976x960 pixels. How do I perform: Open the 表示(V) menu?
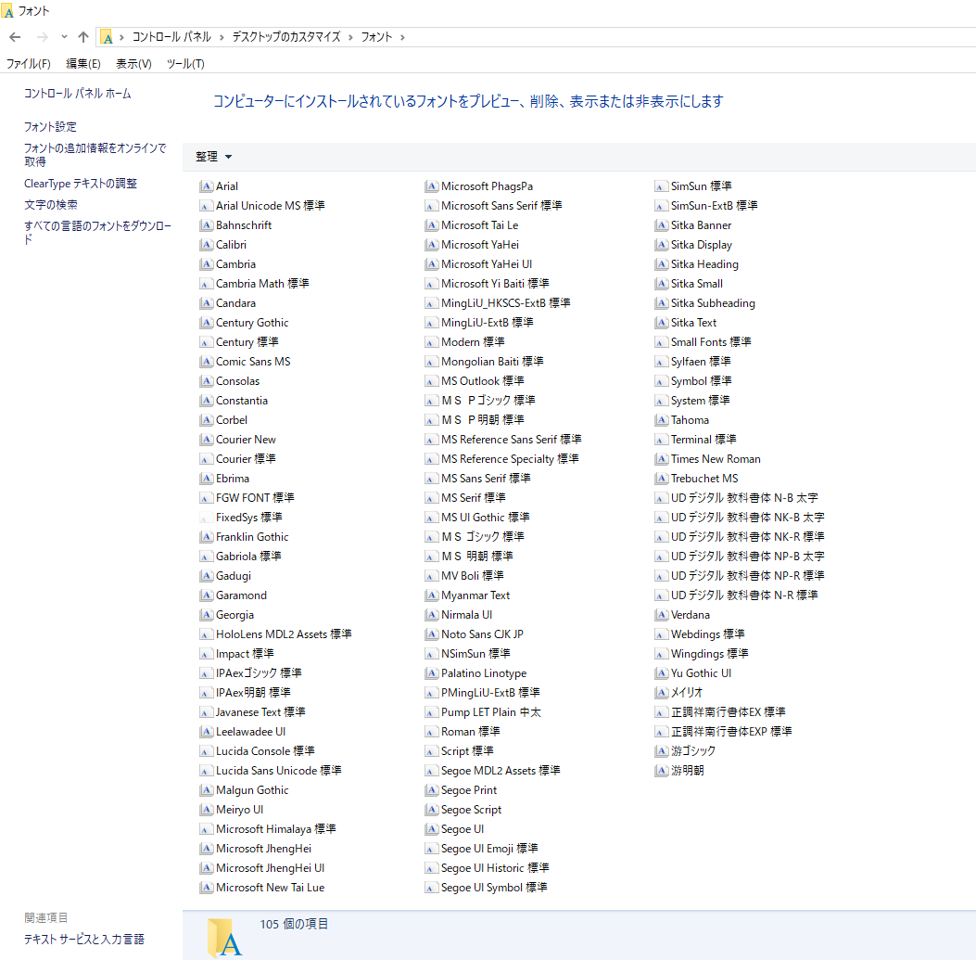coord(133,64)
